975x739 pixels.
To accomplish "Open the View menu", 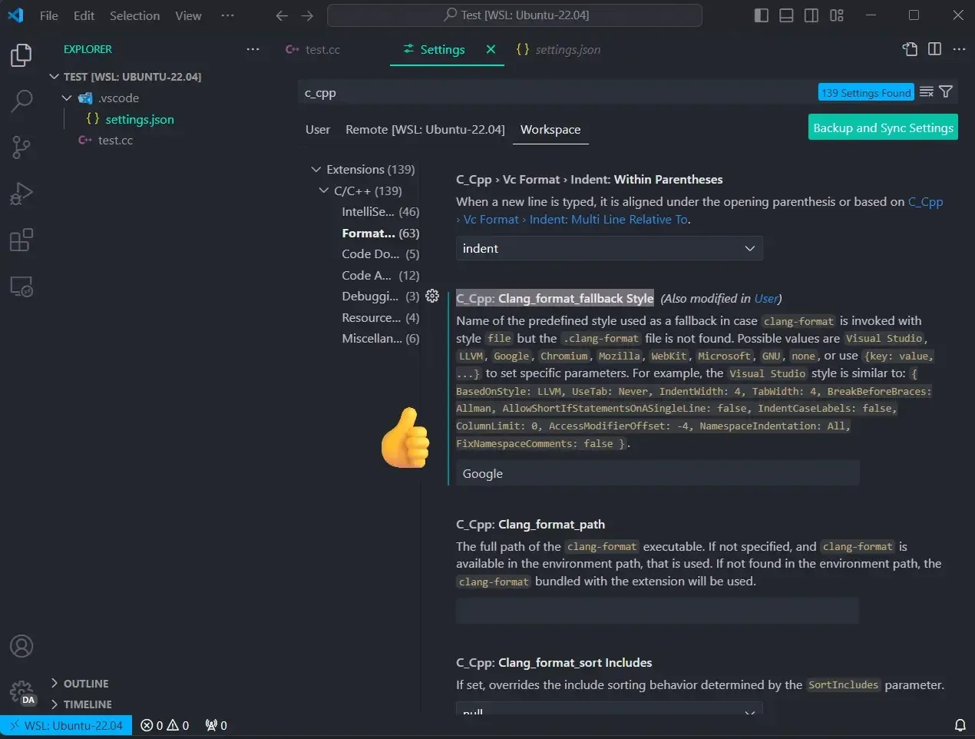I will click(x=187, y=15).
